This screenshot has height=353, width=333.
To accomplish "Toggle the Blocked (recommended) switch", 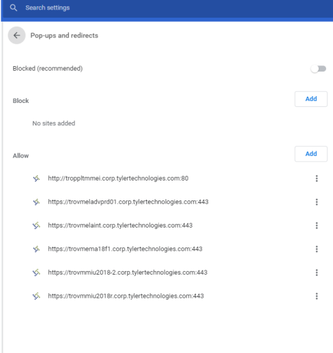I will [318, 69].
